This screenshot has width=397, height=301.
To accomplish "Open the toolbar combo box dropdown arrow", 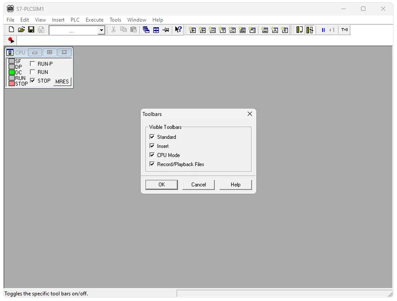I will 101,30.
